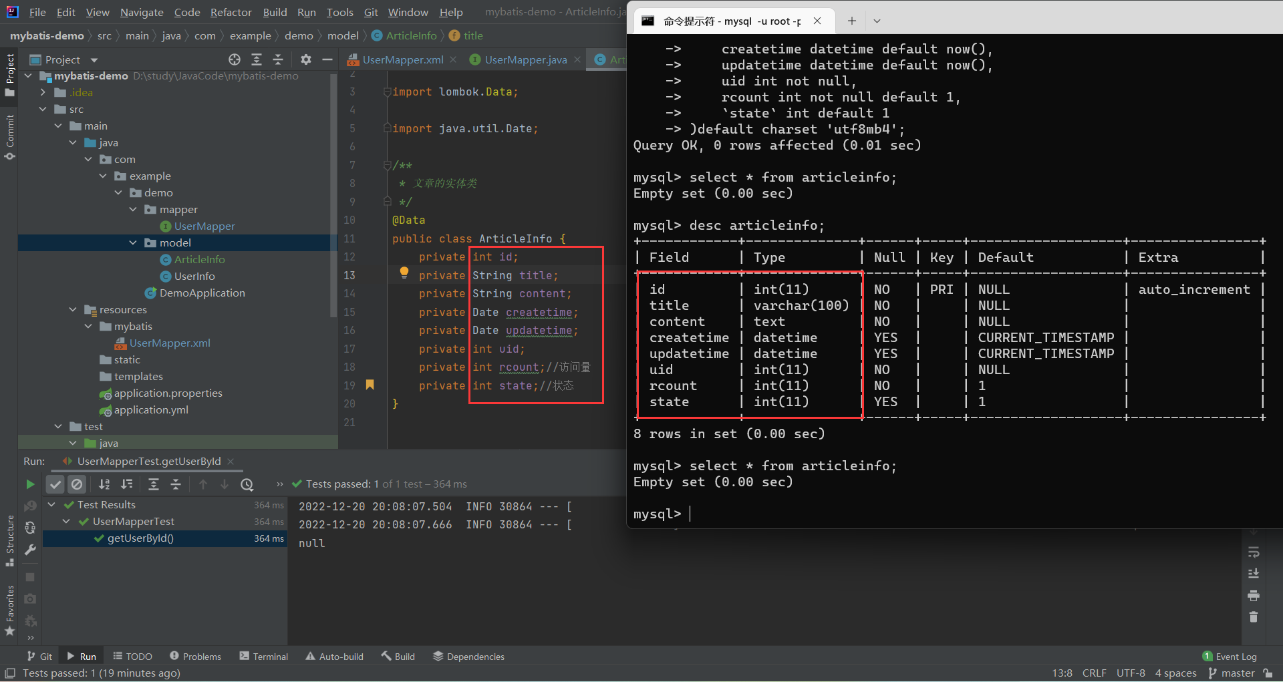Click the camera dump threads icon
This screenshot has height=682, width=1283.
(30, 599)
